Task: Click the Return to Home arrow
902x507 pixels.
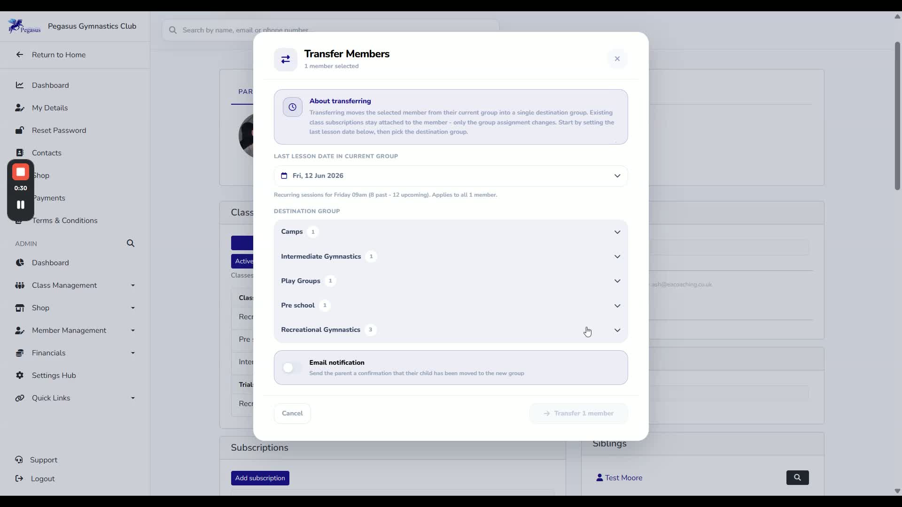Action: click(x=20, y=54)
